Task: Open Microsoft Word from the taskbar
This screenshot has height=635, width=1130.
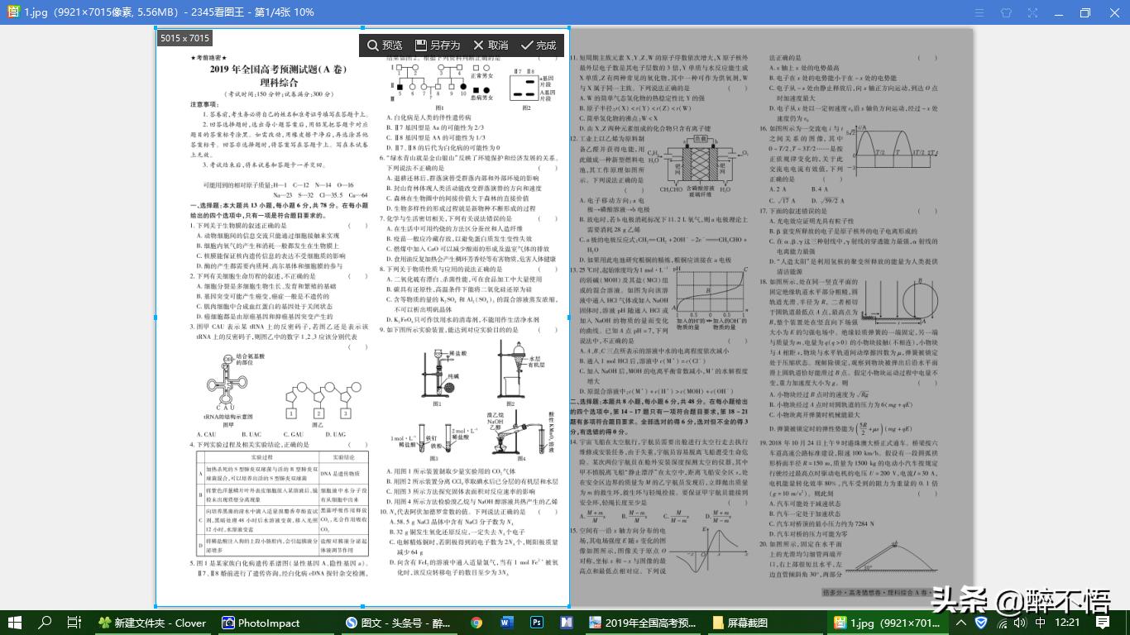Action: 505,623
